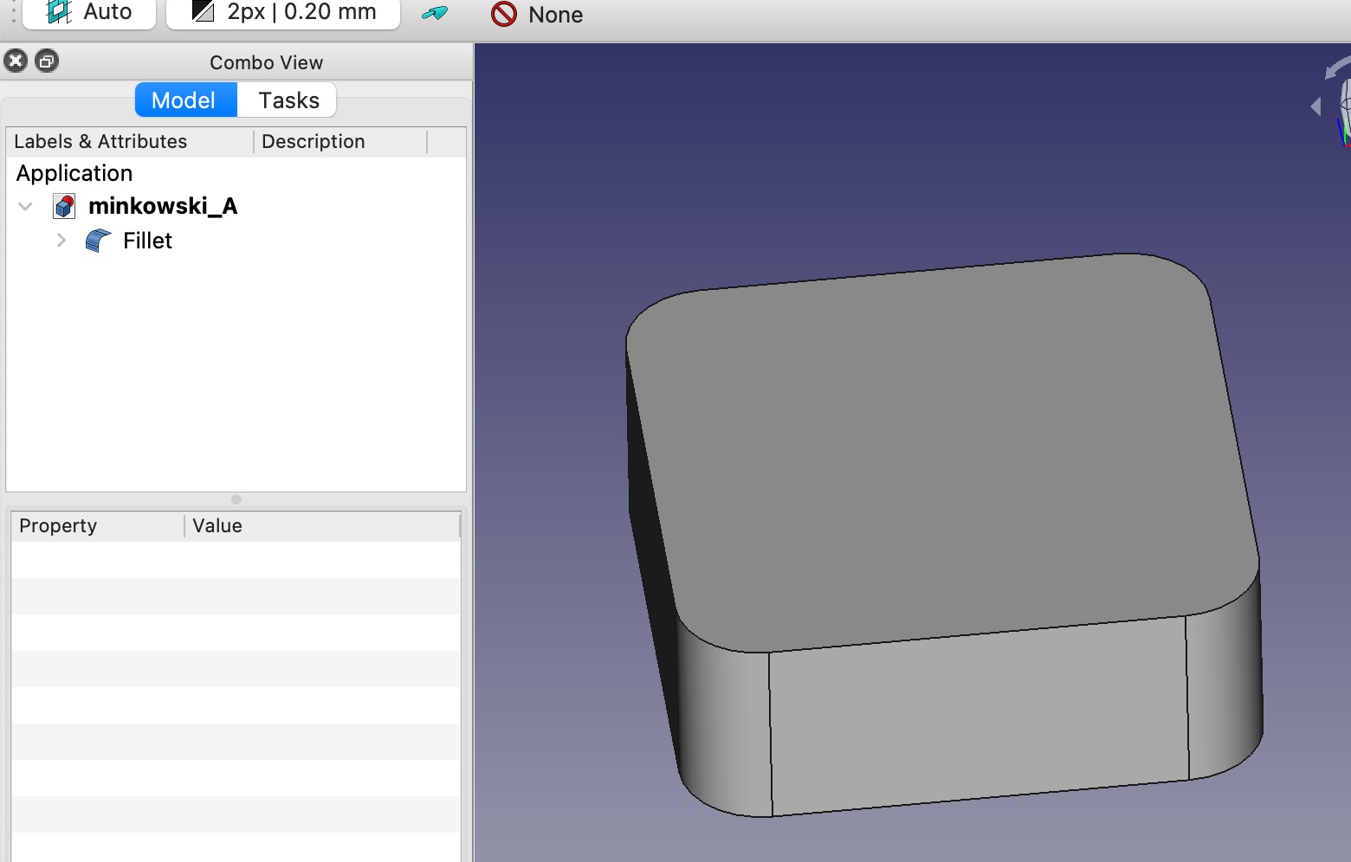The width and height of the screenshot is (1351, 862).
Task: Click the Auto working plane icon
Action: tap(59, 11)
